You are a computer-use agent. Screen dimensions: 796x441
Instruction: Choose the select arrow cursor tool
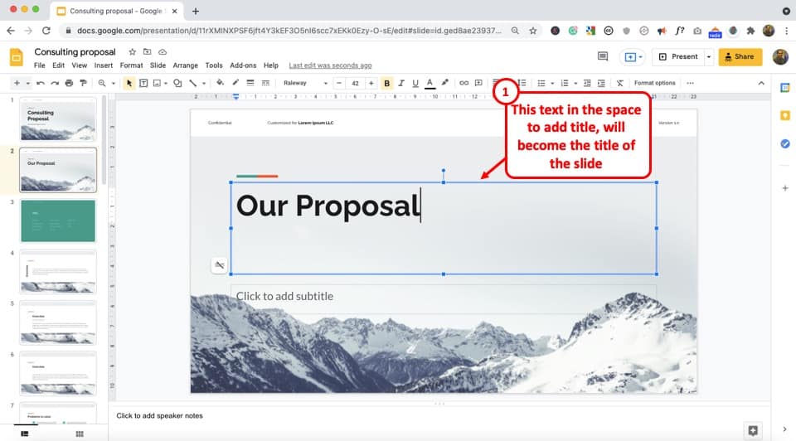129,83
